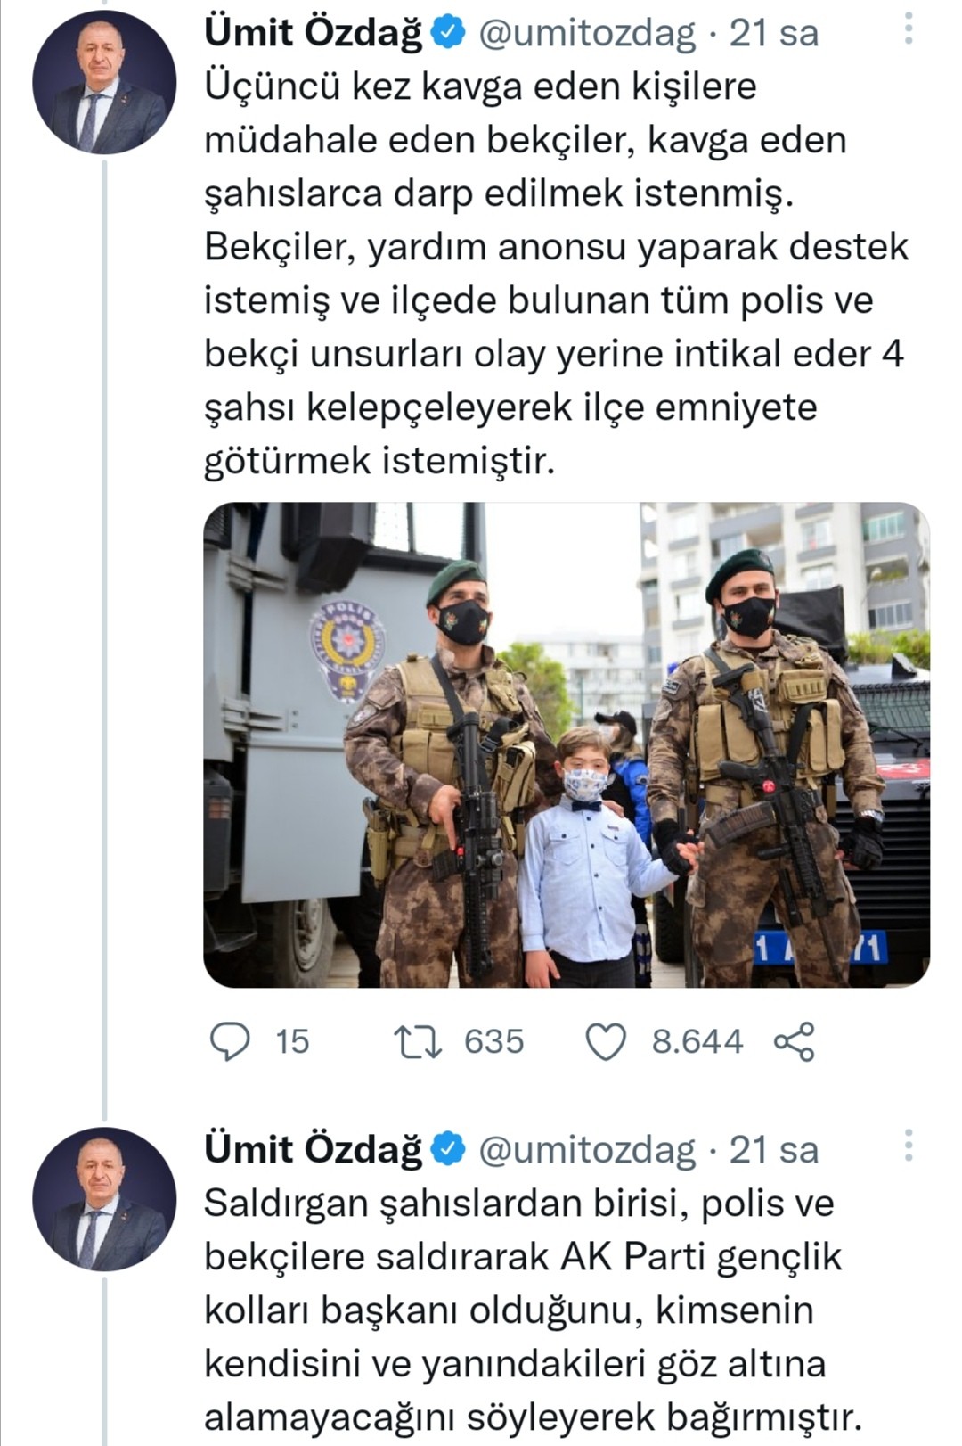Like the tweet with 8.644 likes
Image resolution: width=962 pixels, height=1446 pixels.
[606, 1041]
